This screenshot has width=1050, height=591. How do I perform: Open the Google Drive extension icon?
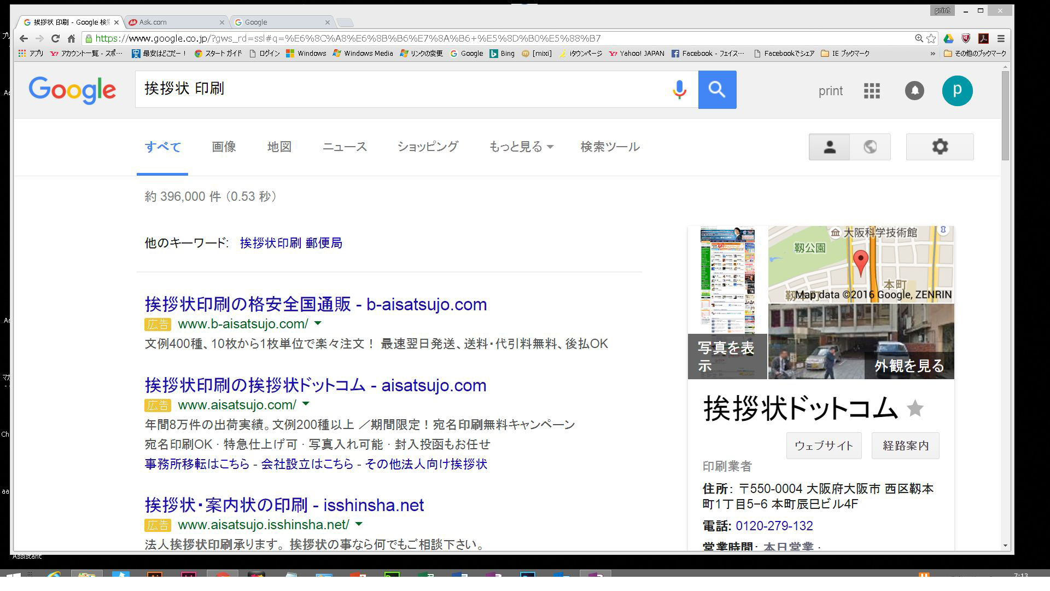coord(949,38)
